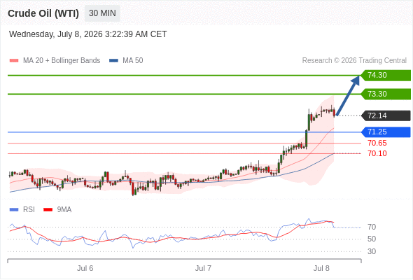Select the 74.30 green resistance label
This screenshot has width=413, height=280.
tap(386, 76)
